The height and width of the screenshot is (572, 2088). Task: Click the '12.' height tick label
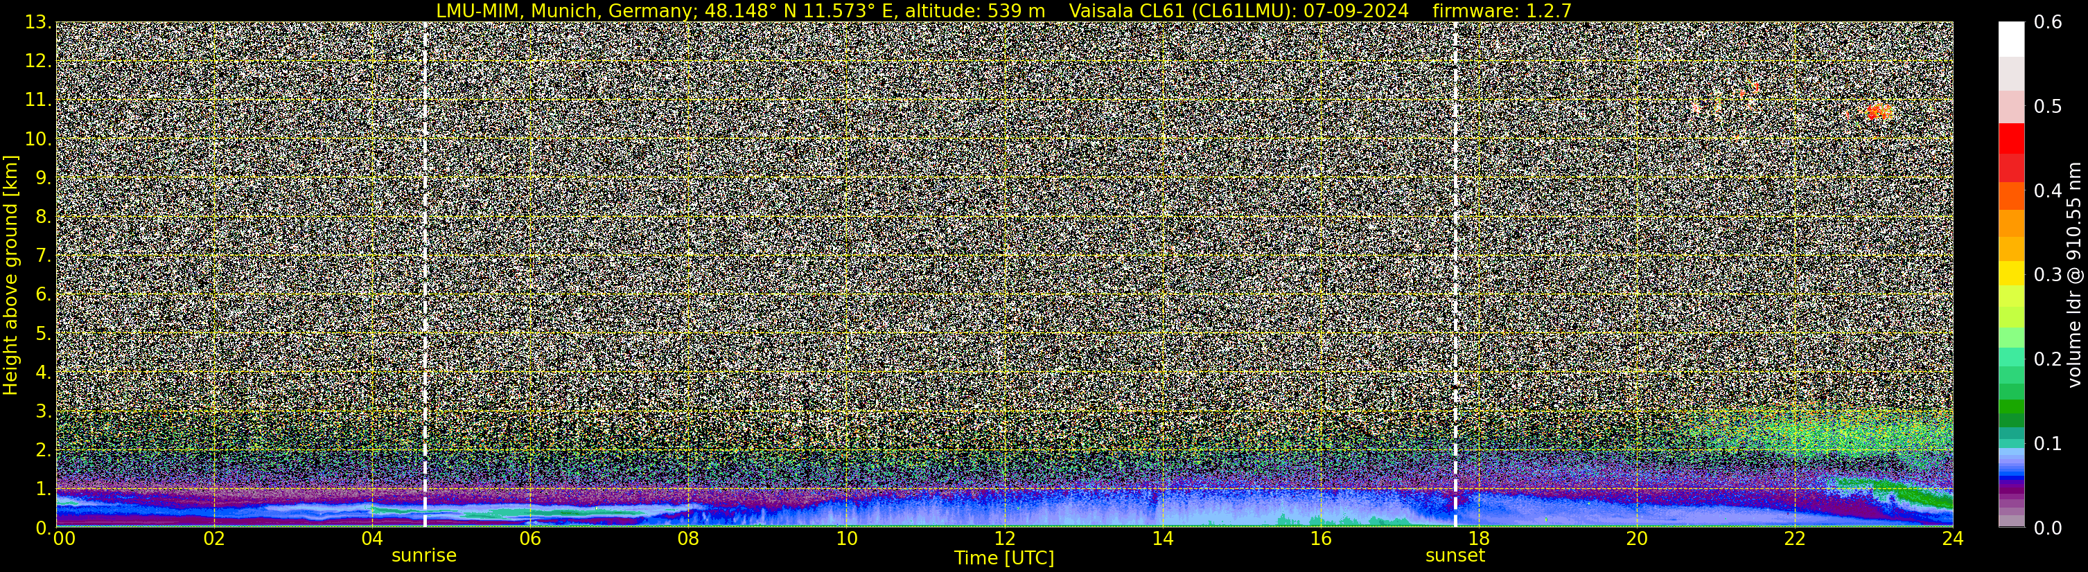(38, 62)
